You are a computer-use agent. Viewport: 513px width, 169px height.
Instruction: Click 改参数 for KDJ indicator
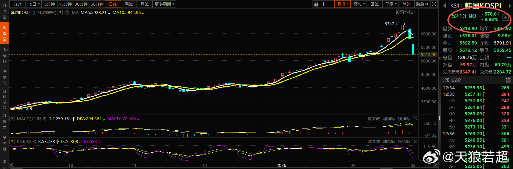point(374,141)
